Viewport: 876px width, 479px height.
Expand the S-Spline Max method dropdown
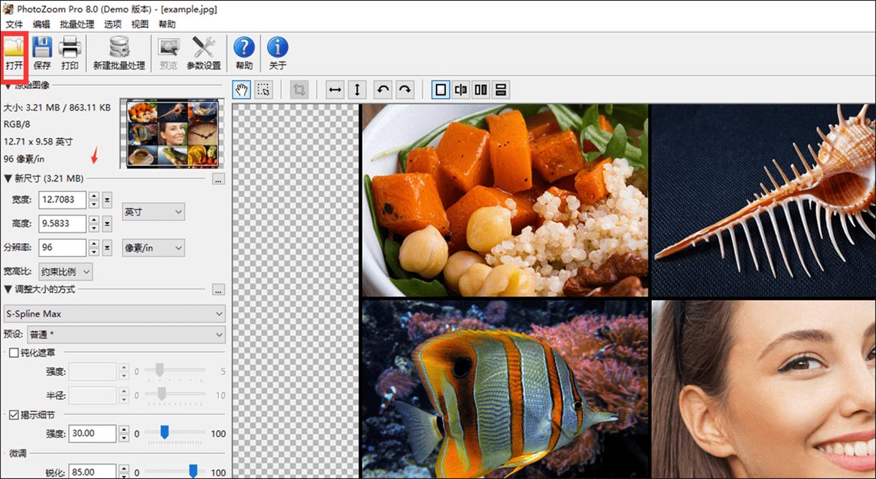click(x=115, y=314)
